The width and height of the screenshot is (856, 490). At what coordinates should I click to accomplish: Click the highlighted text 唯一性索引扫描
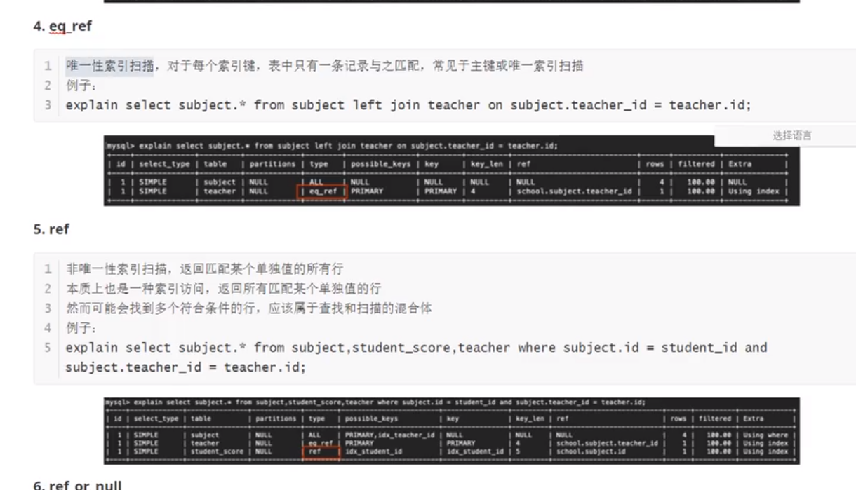click(109, 66)
